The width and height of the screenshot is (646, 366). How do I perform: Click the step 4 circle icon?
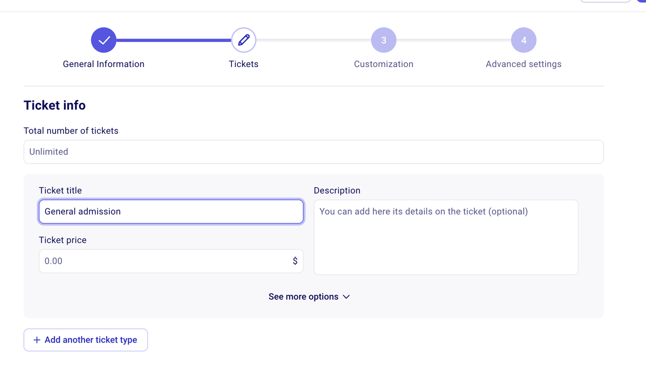click(x=523, y=40)
